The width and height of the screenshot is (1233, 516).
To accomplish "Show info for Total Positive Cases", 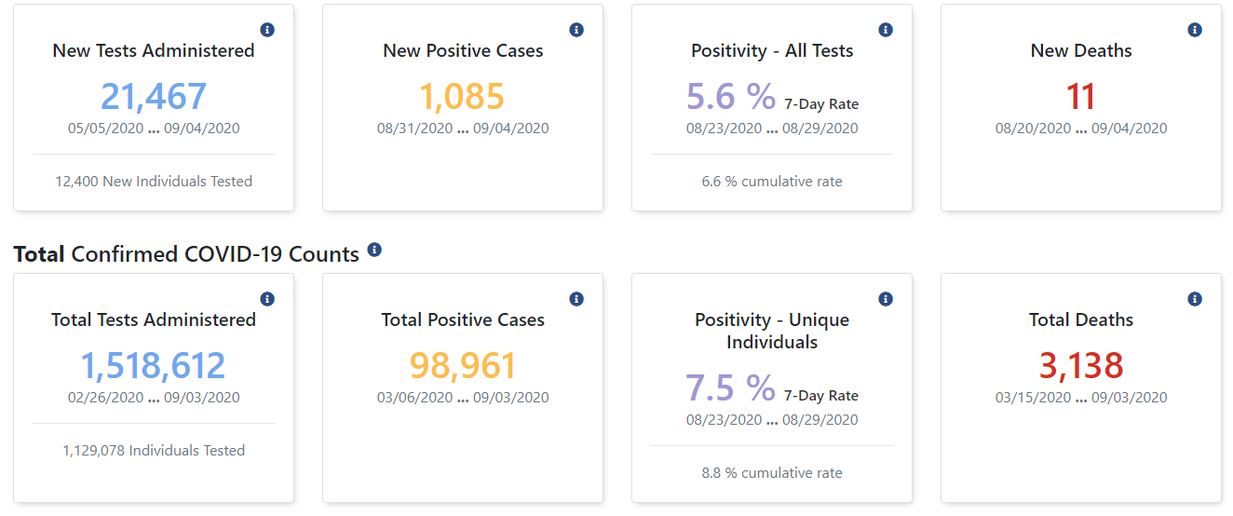I will tap(576, 299).
